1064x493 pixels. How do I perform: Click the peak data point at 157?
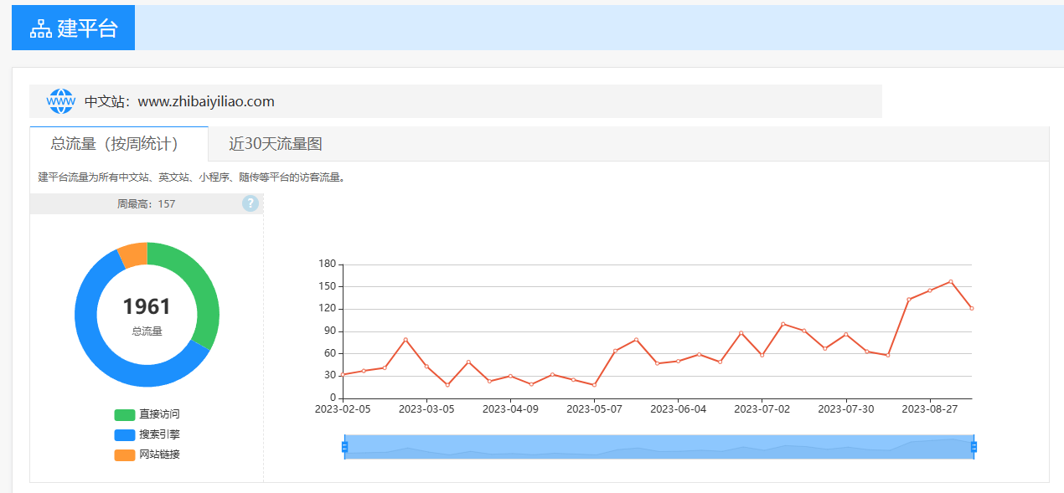[950, 281]
